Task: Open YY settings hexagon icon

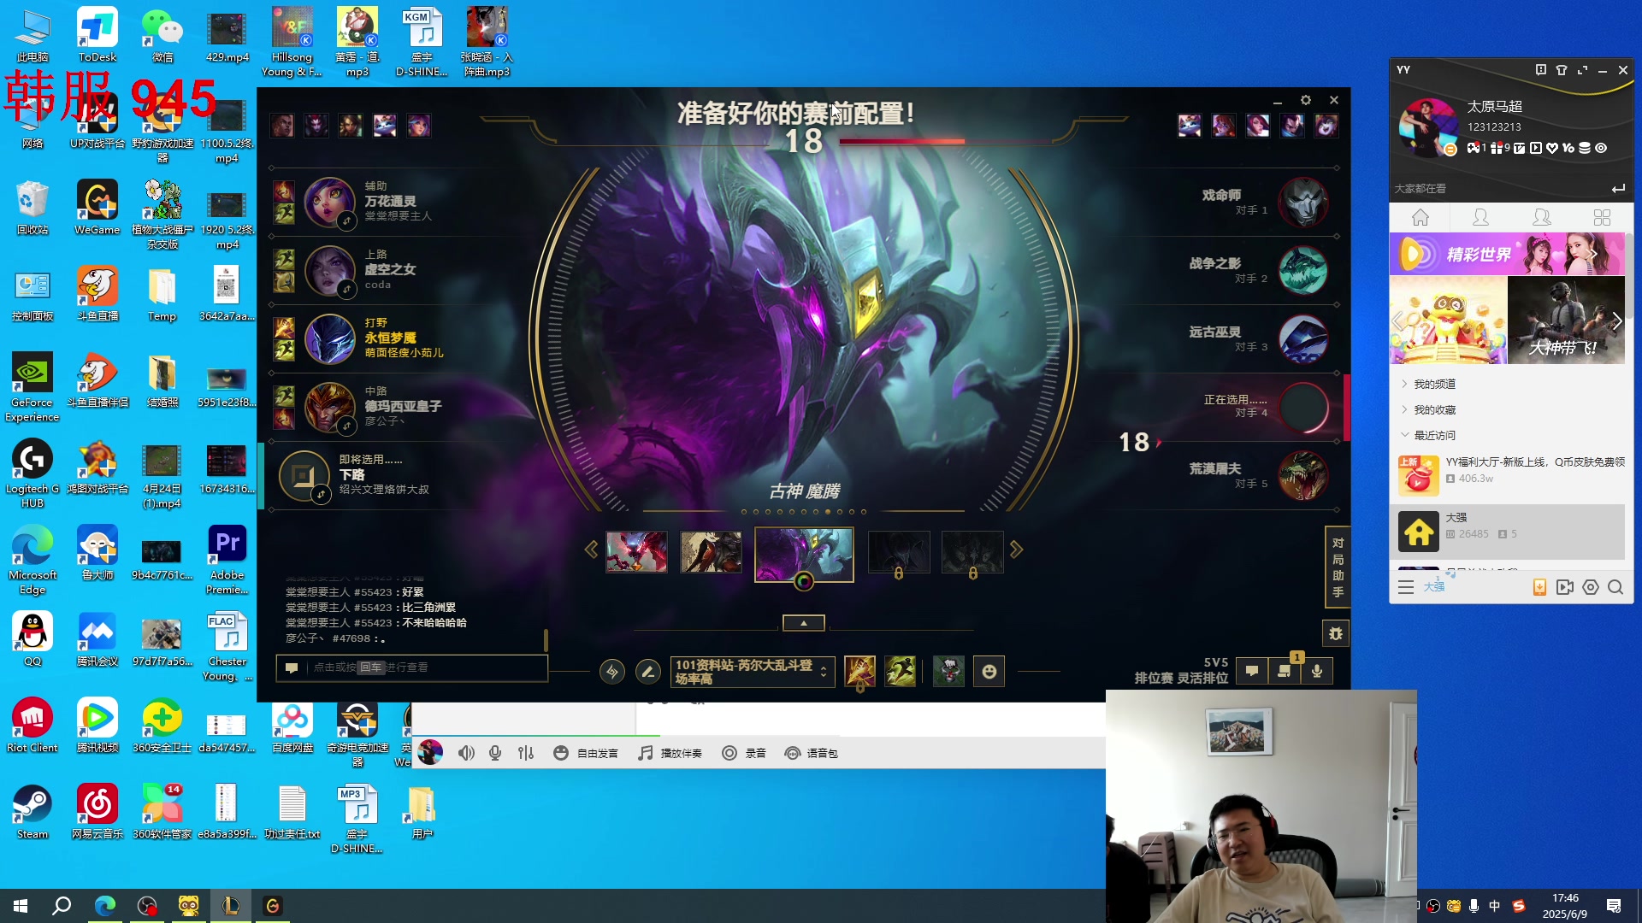Action: click(x=1591, y=587)
